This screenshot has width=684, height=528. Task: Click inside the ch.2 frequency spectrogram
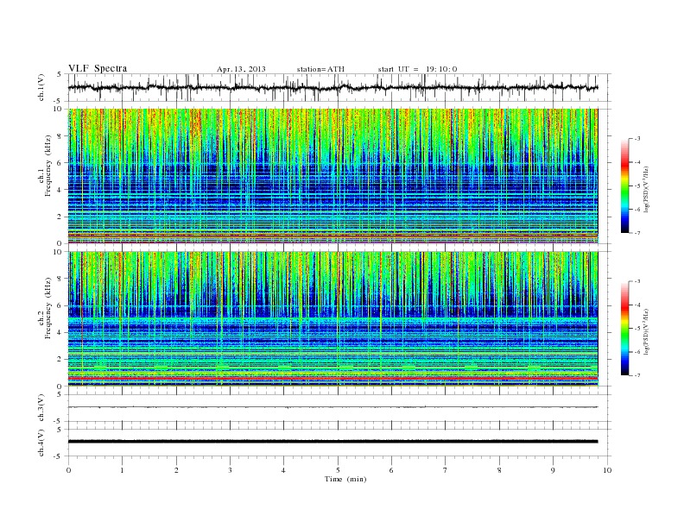coord(333,319)
